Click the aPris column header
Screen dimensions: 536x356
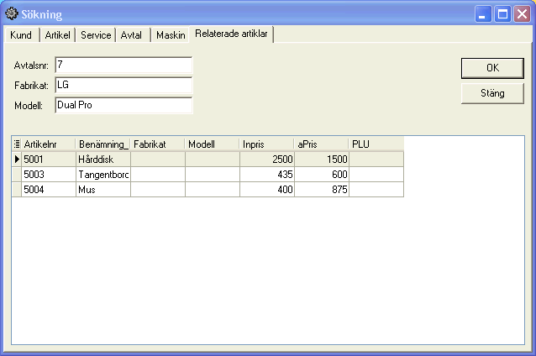point(321,144)
